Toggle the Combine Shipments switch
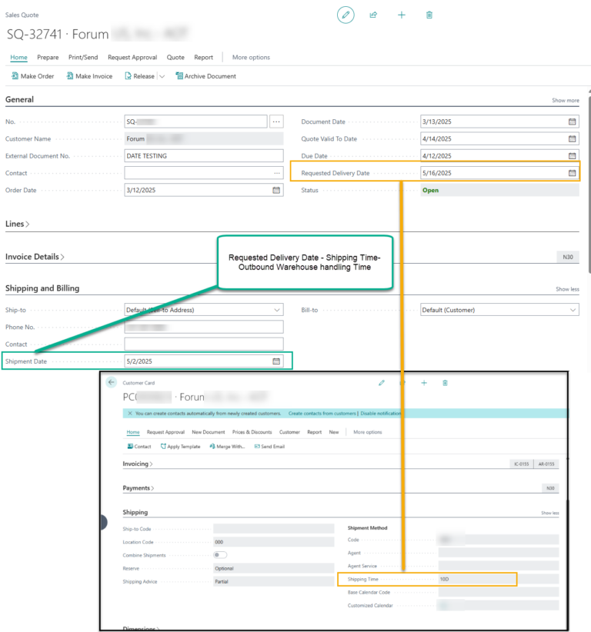 point(220,555)
